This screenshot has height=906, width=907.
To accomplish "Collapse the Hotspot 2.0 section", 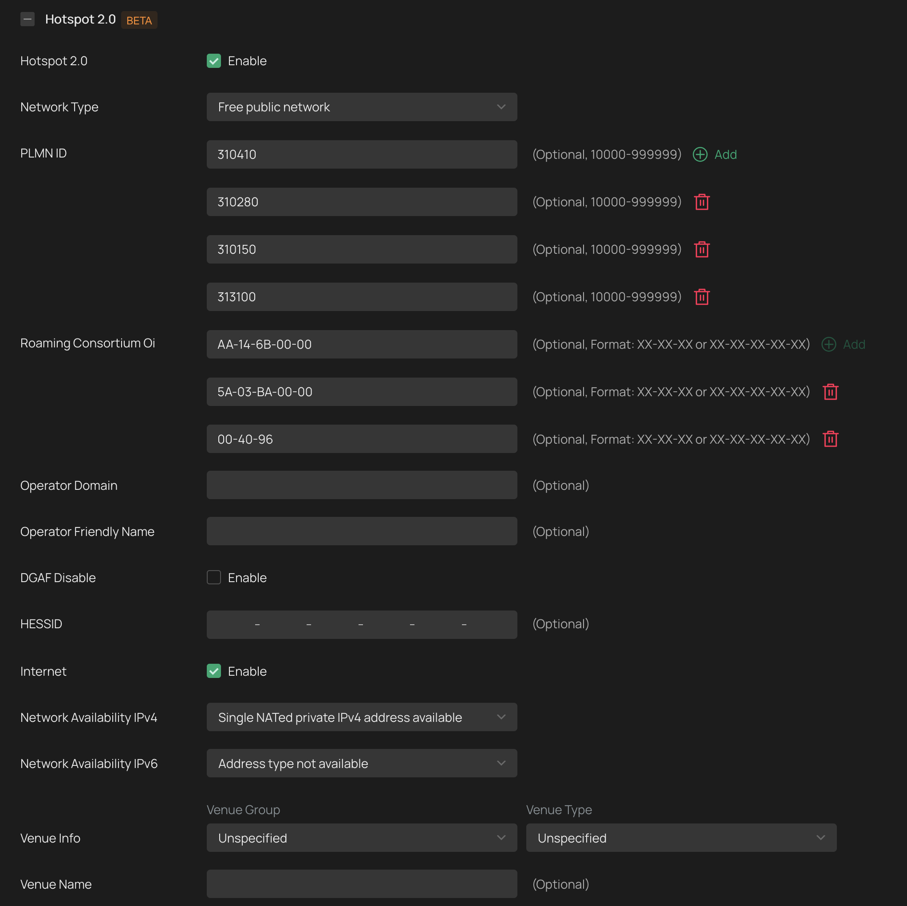I will click(27, 19).
